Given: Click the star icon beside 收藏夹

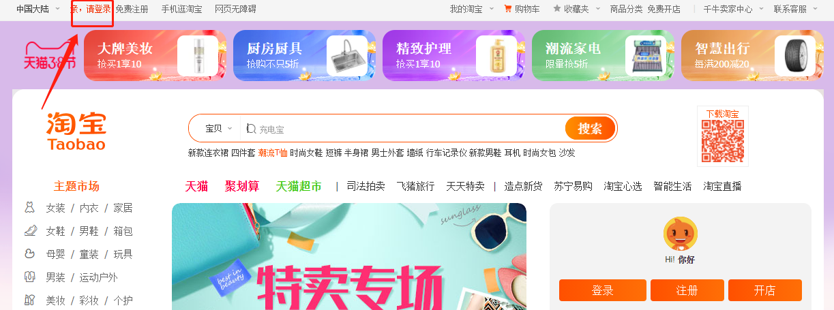Looking at the screenshot, I should pos(557,9).
